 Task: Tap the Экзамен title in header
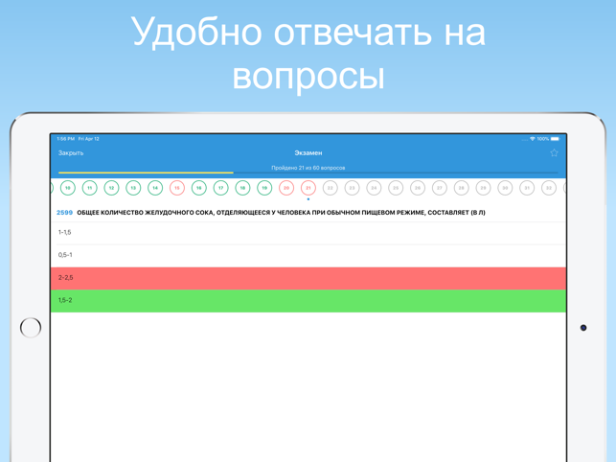308,153
